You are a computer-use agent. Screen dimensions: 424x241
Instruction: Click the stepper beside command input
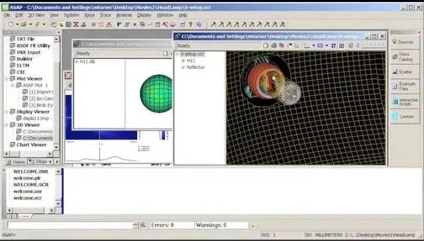click(136, 225)
